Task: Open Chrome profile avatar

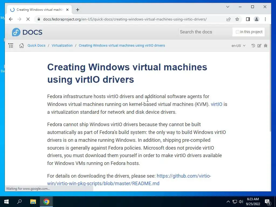Action: pyautogui.click(x=257, y=19)
